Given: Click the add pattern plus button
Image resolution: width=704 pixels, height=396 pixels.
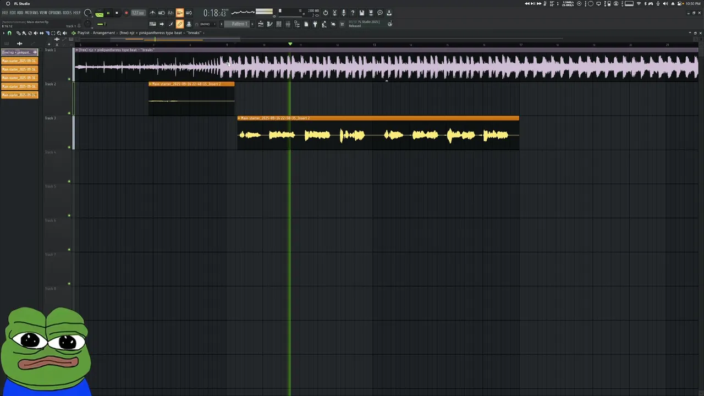Looking at the screenshot, I should 252,24.
